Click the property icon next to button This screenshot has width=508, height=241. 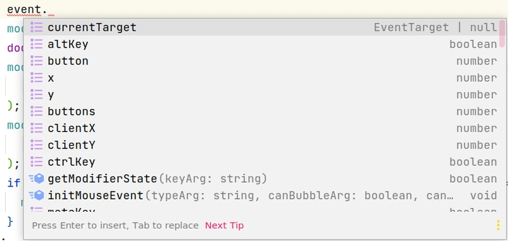pyautogui.click(x=37, y=61)
